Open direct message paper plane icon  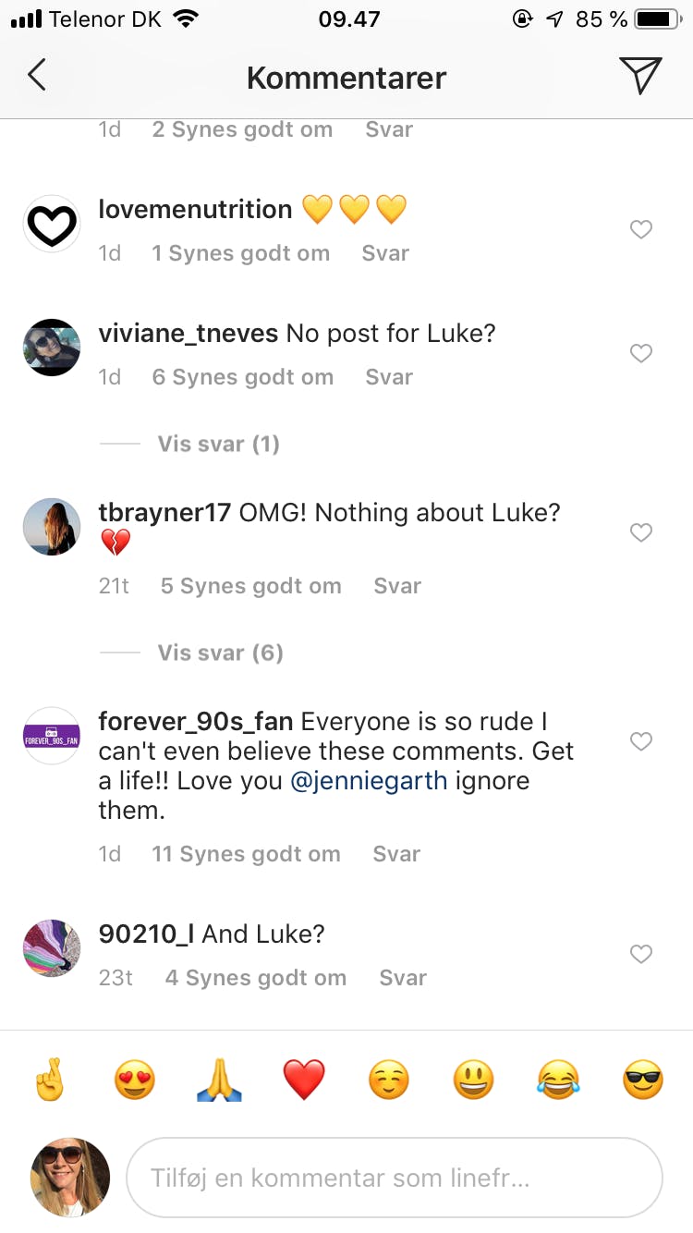(x=640, y=76)
